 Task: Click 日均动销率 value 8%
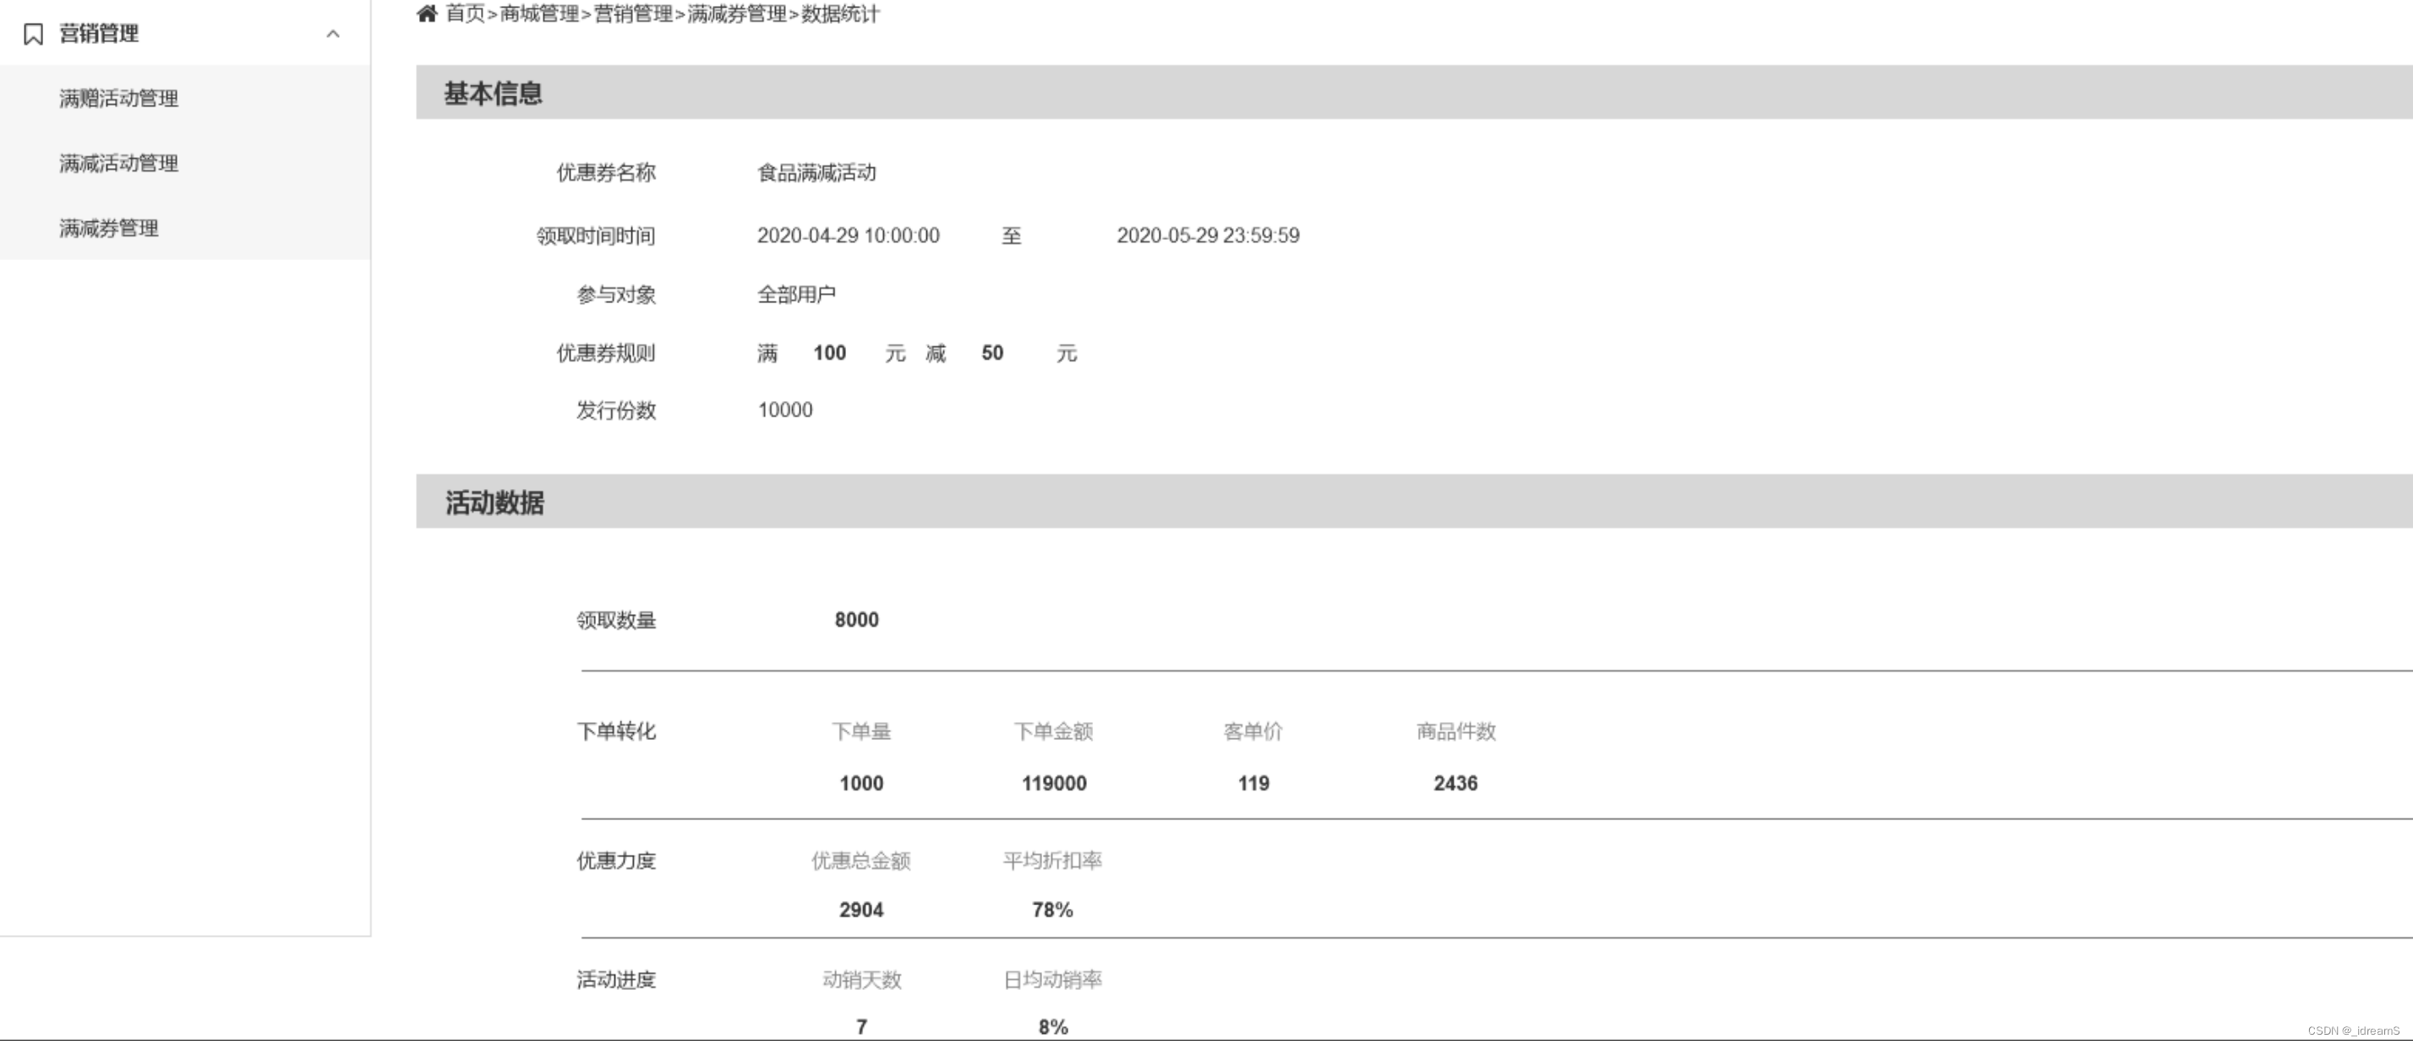pyautogui.click(x=1054, y=1027)
